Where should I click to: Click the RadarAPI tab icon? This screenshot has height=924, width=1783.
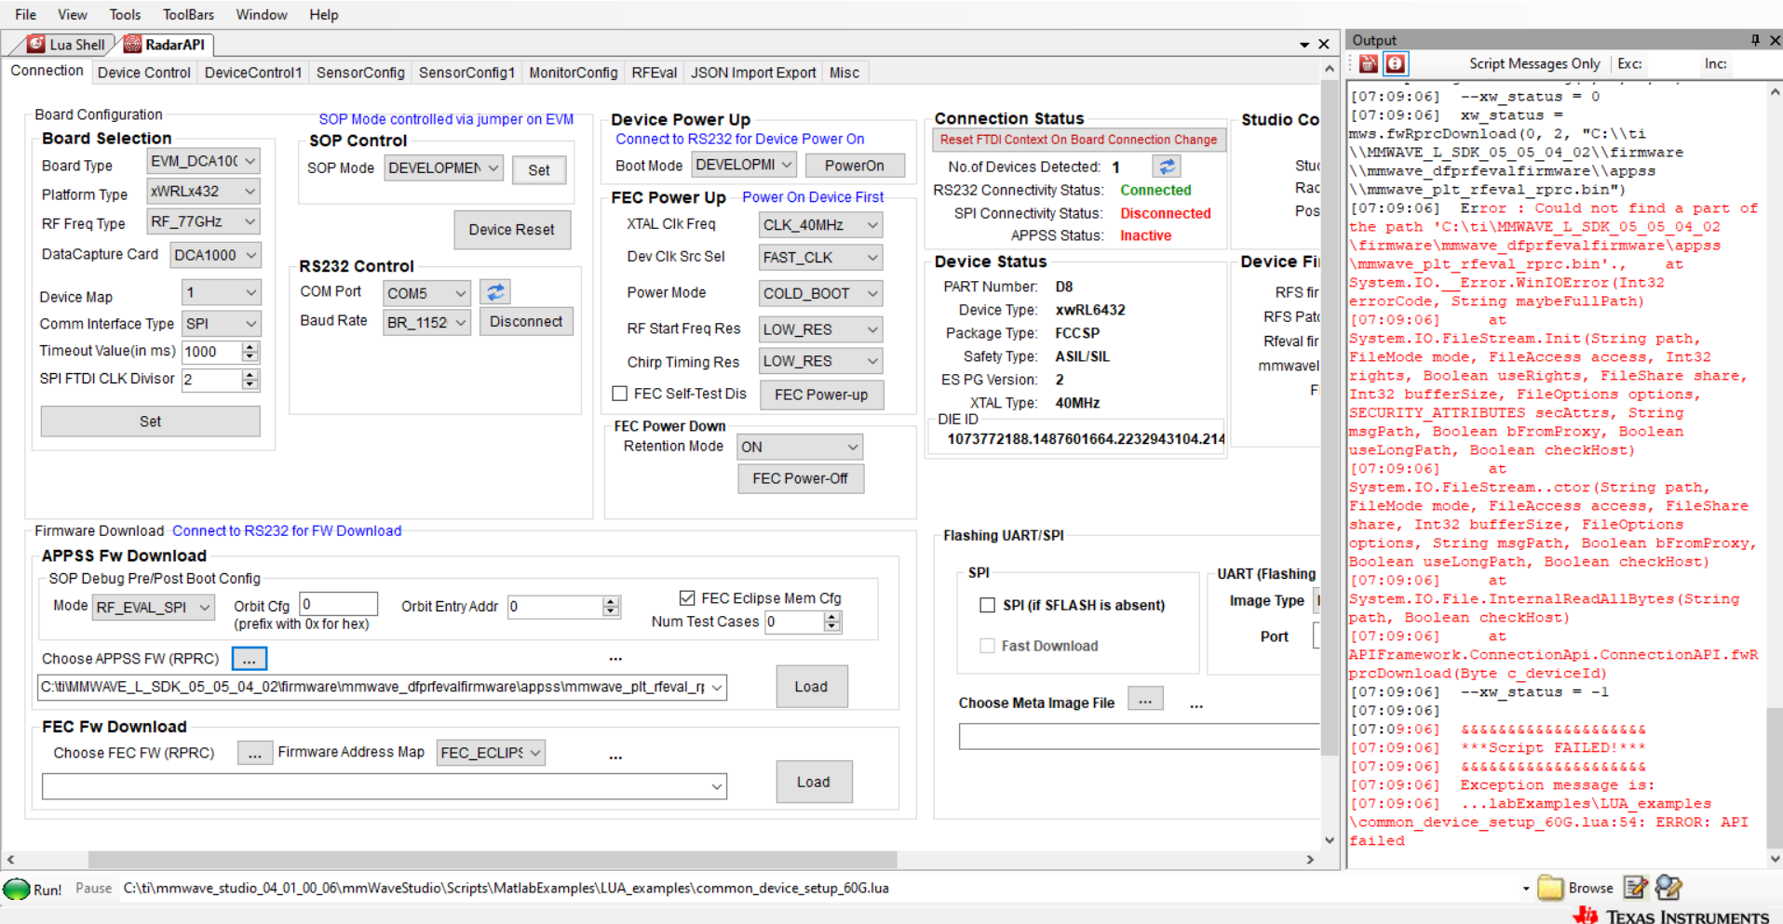[x=132, y=44]
